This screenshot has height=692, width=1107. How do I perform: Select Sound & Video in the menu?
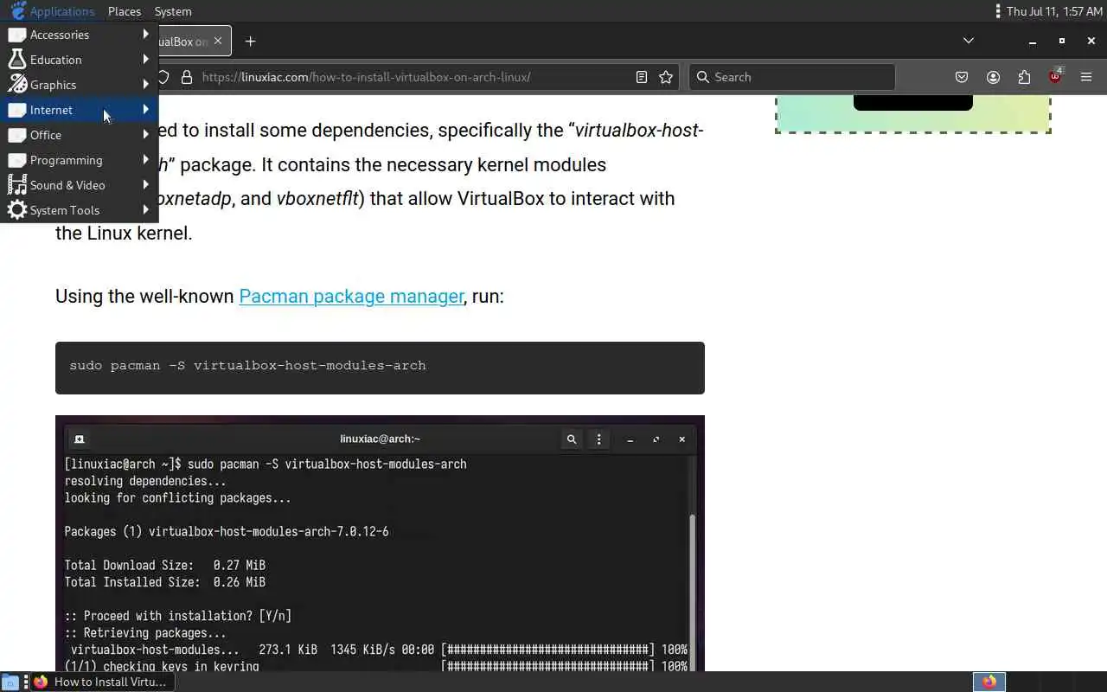click(79, 185)
